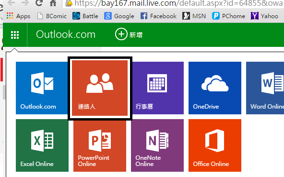
Task: Open the Office Online tile
Action: tap(215, 145)
